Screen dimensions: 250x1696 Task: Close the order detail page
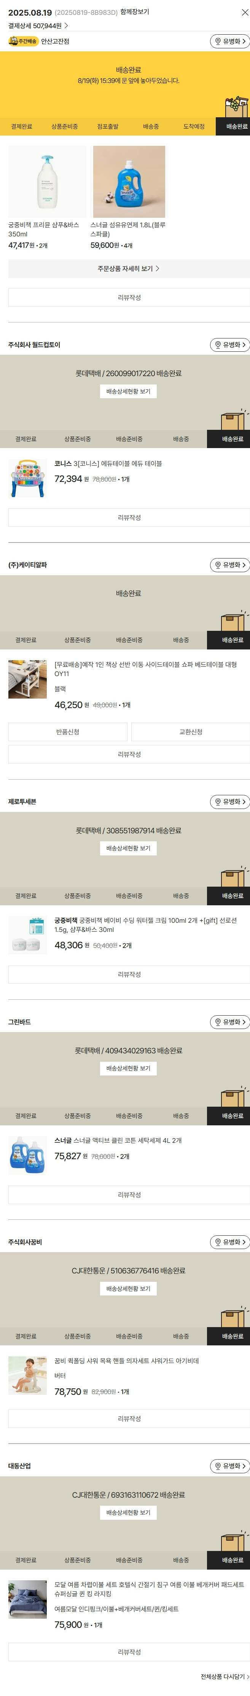tap(245, 13)
